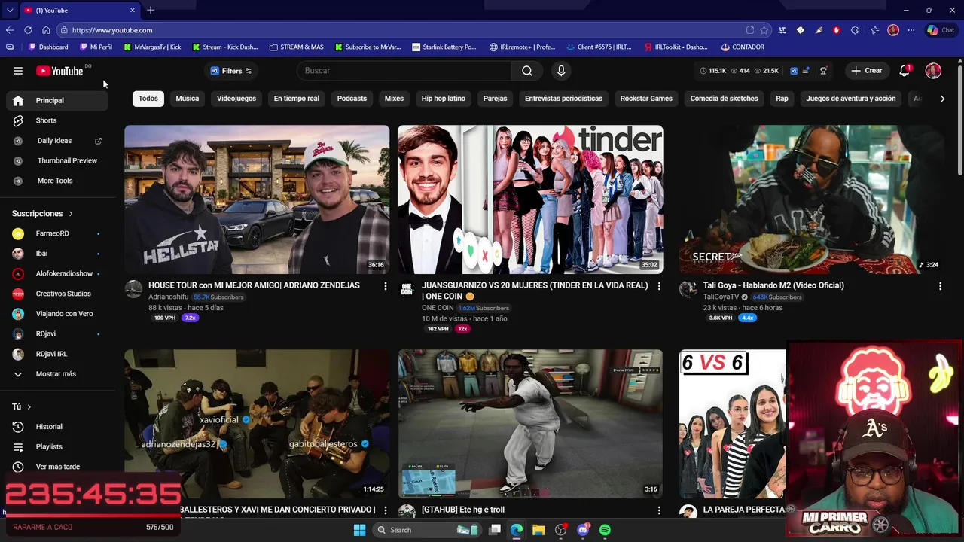The height and width of the screenshot is (542, 964).
Task: Open the browser tab list dropdown
Action: [x=10, y=10]
